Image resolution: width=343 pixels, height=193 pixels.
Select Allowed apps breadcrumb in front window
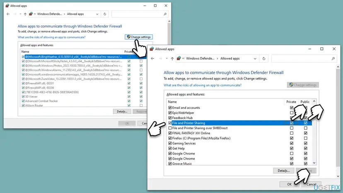230,58
